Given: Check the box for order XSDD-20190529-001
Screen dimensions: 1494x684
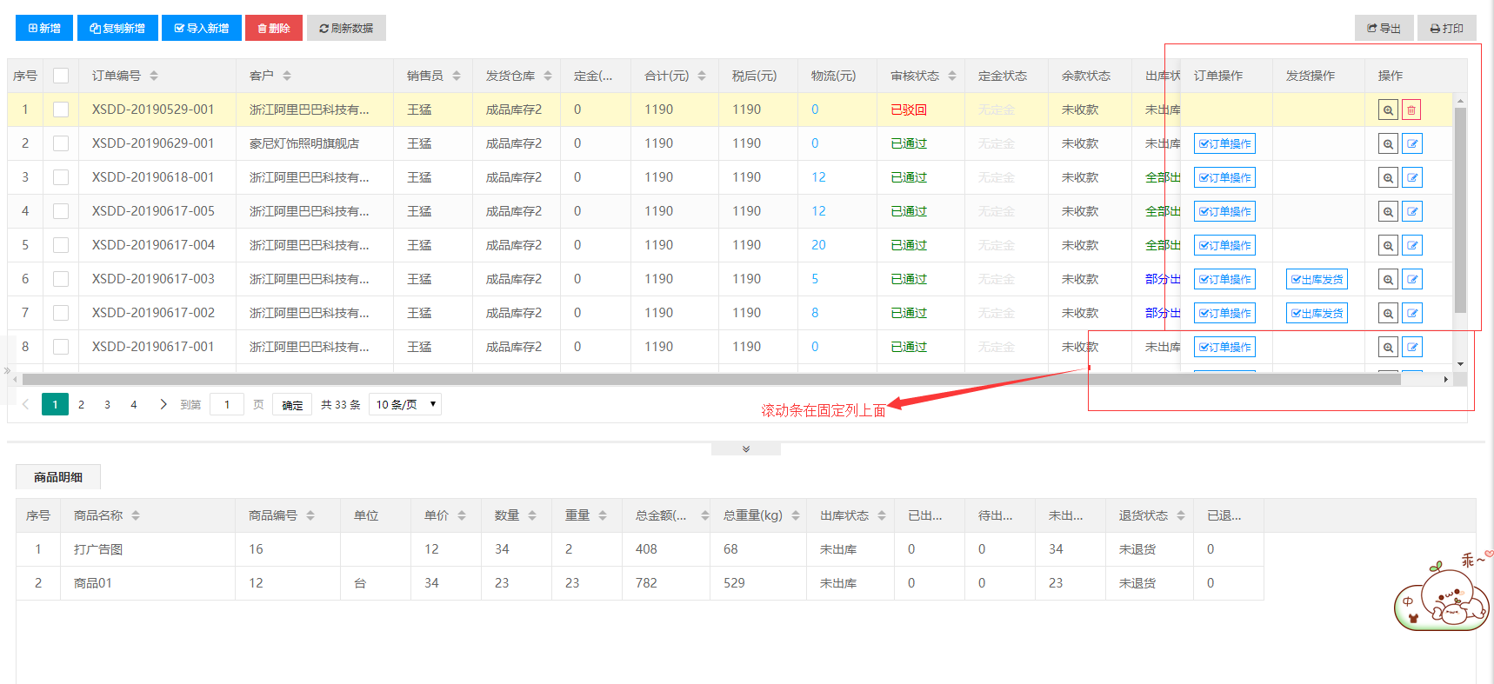Looking at the screenshot, I should [61, 110].
